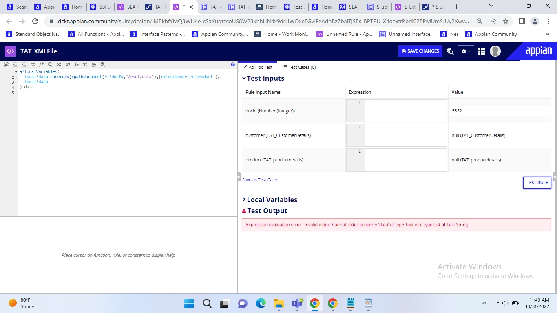Open the All Functions - Appi... bookmark
Viewport: 557px width, 313px height.
97,34
